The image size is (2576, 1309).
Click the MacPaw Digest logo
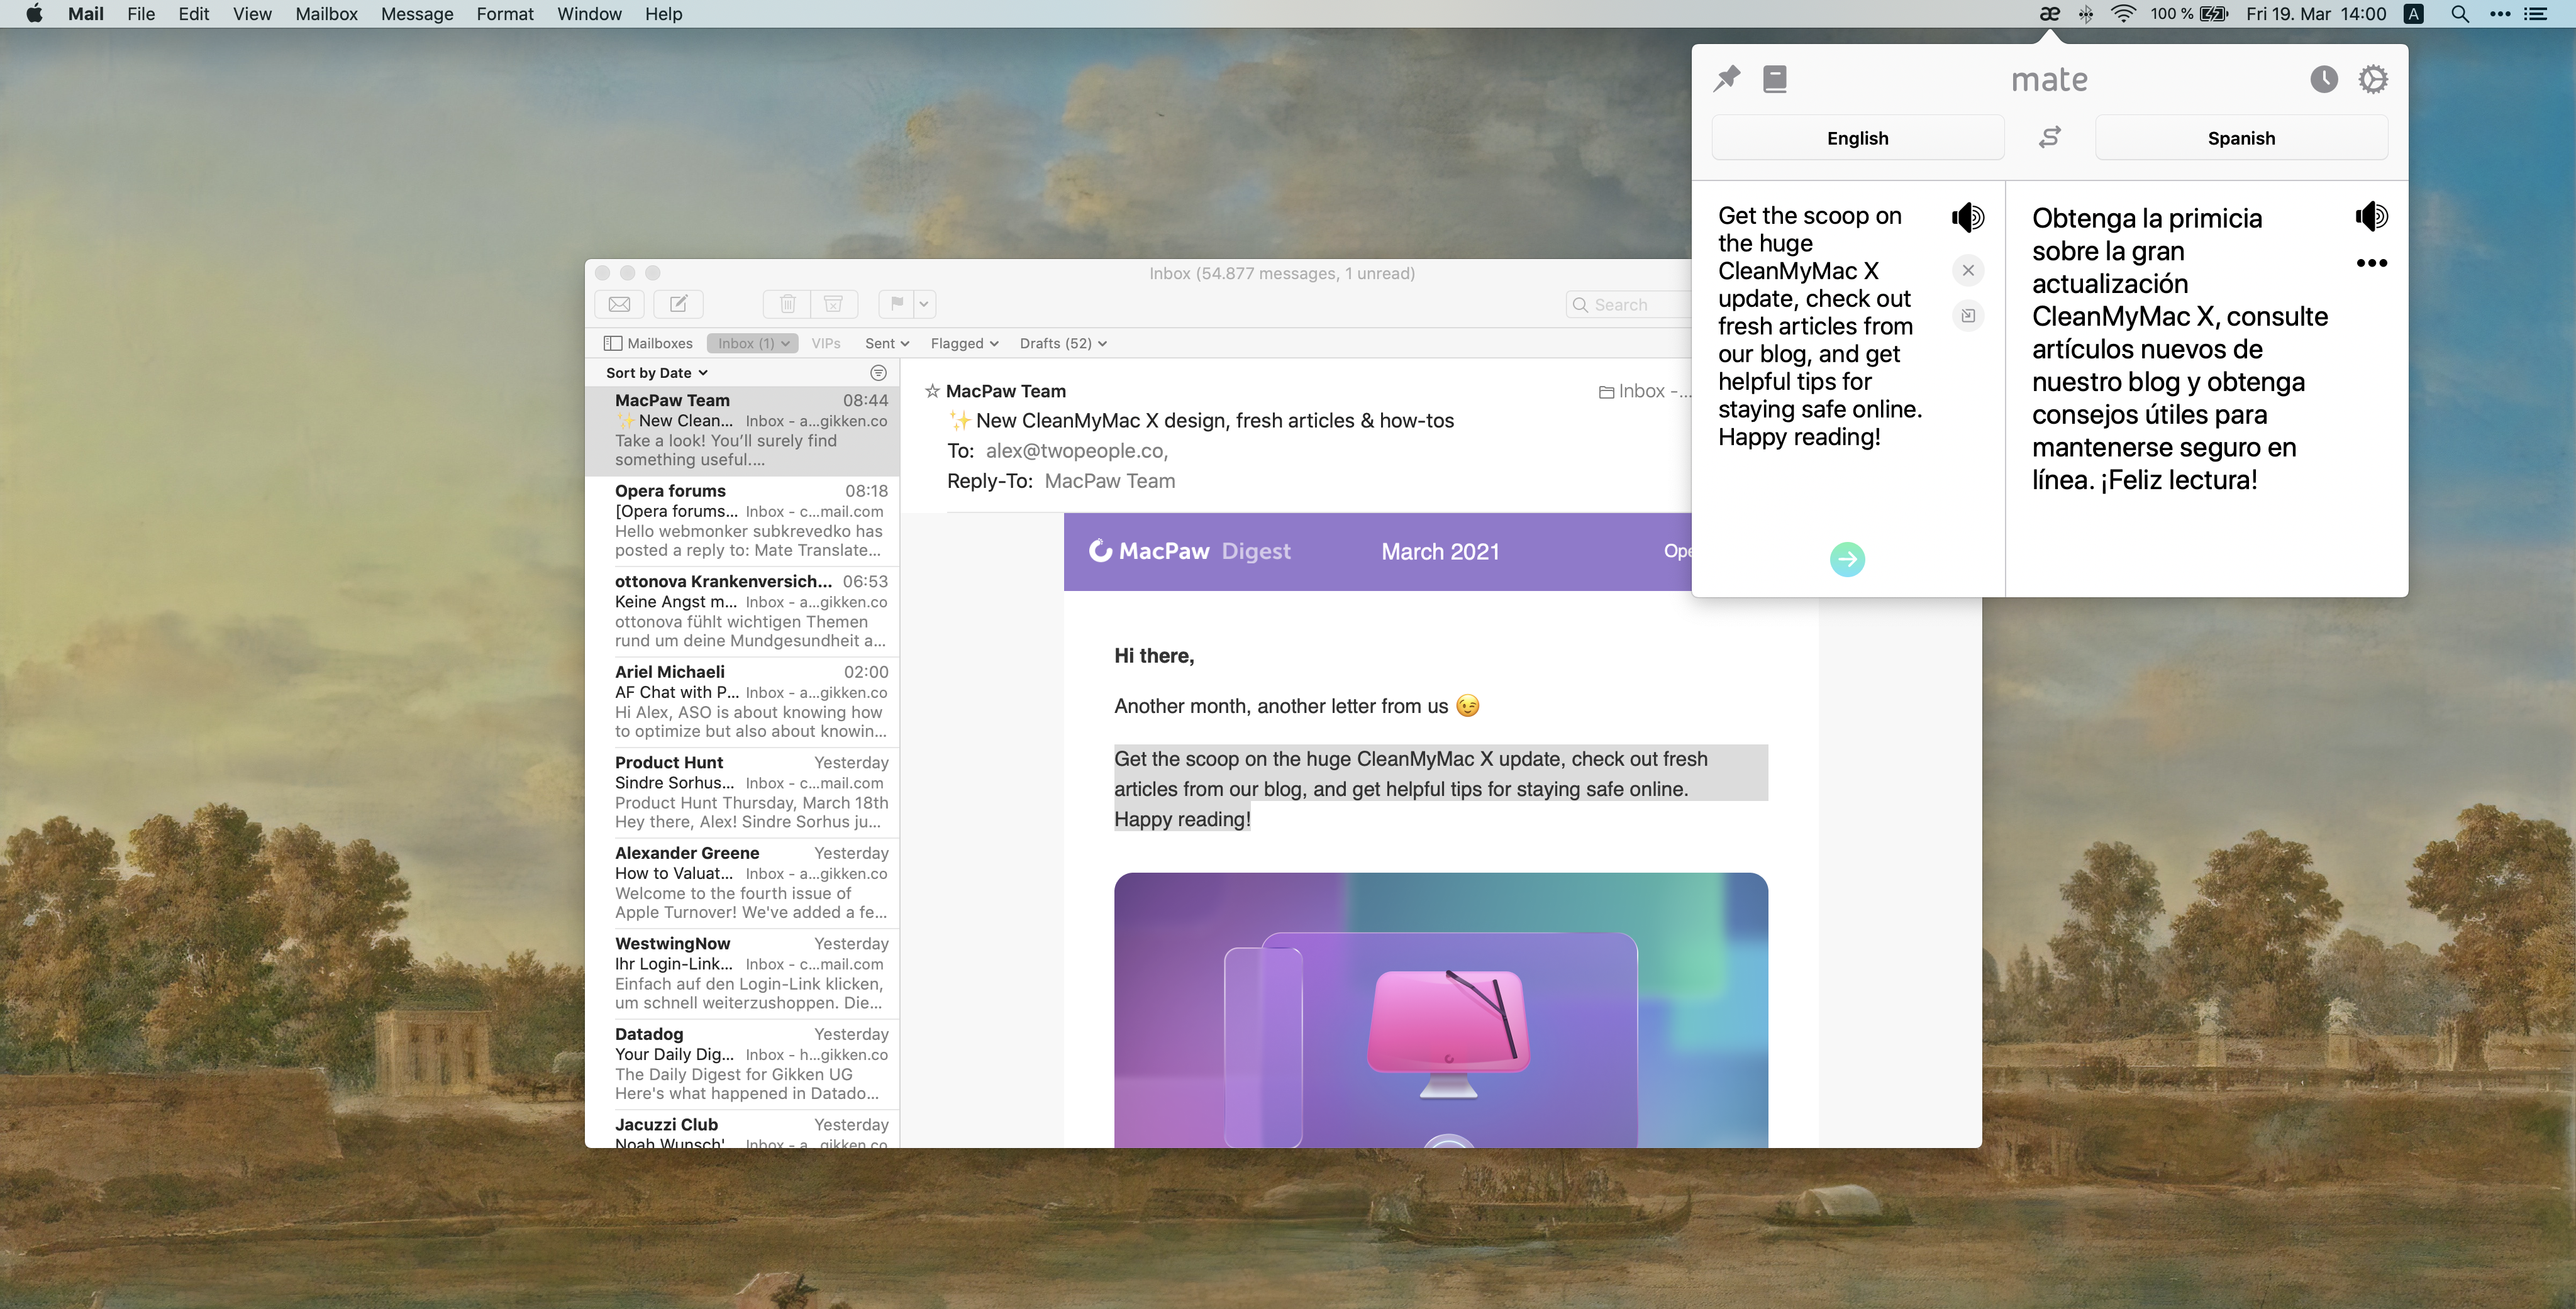click(x=1189, y=551)
